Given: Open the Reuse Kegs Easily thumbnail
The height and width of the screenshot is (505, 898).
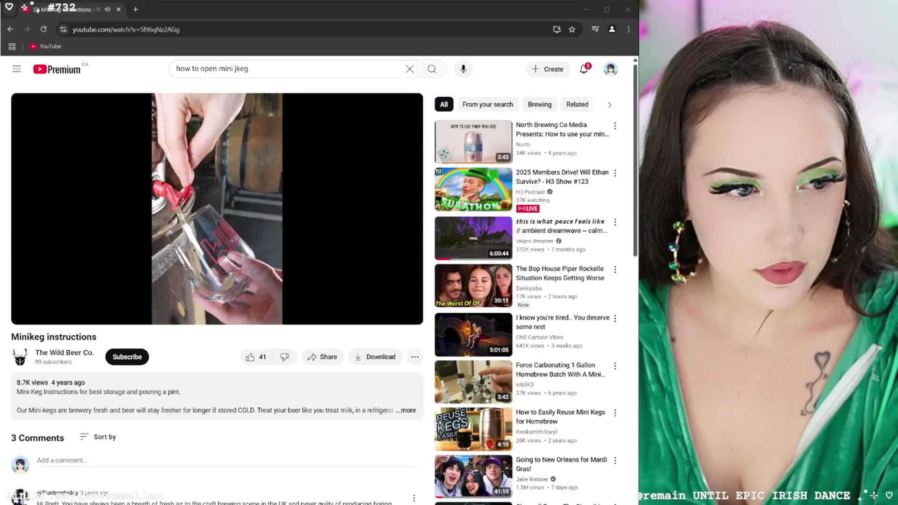Looking at the screenshot, I should [473, 429].
